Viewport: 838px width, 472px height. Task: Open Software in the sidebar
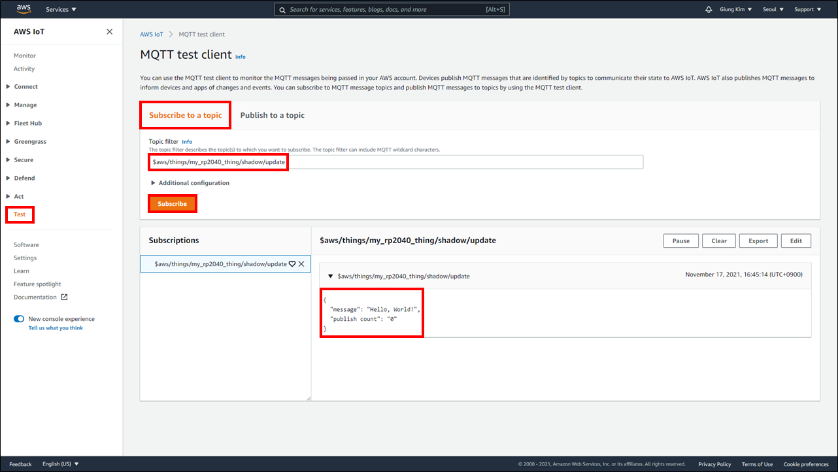pyautogui.click(x=26, y=244)
